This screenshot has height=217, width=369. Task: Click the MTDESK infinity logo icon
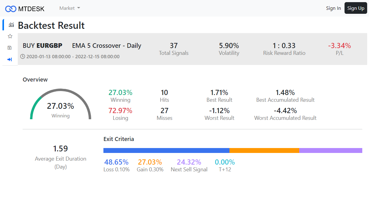[11, 9]
